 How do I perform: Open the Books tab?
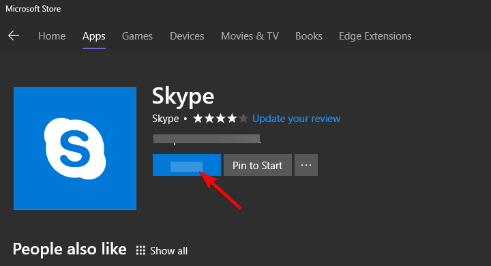point(309,36)
